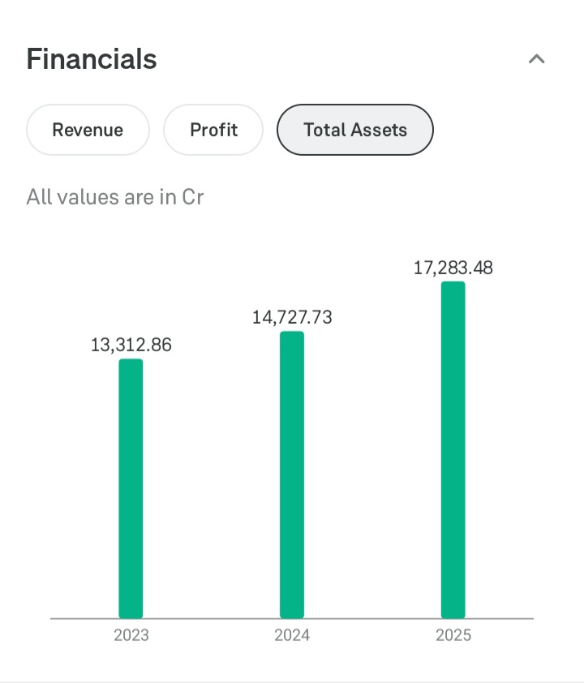
Task: Click empty chart space between 2024 and 2025 bars
Action: tap(373, 487)
